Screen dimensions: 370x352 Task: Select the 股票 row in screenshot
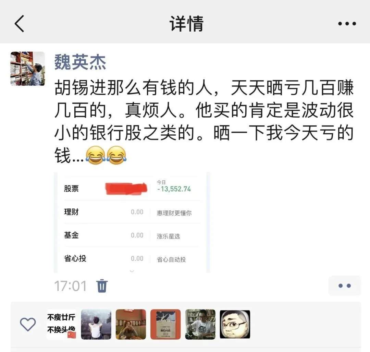[x=132, y=189]
